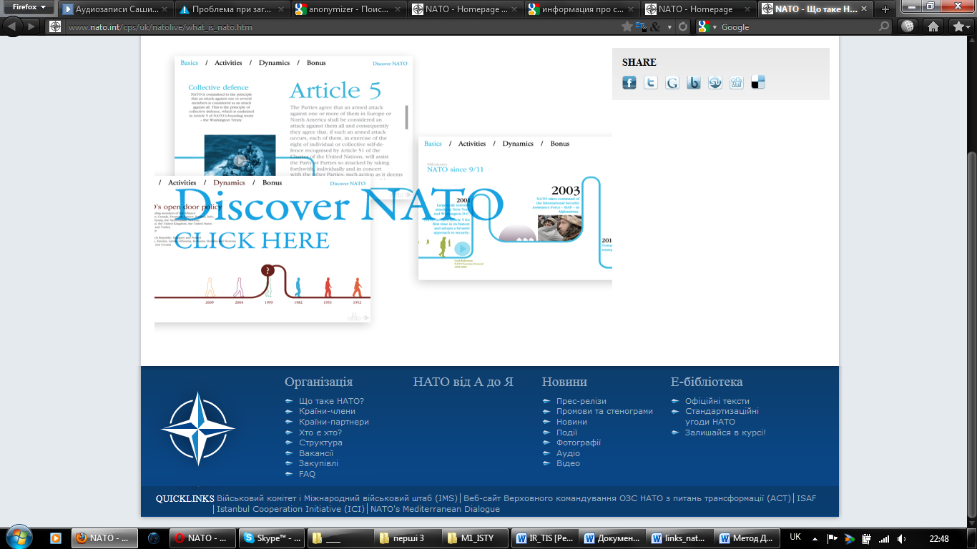This screenshot has width=977, height=549.
Task: Reload the current page
Action: click(683, 26)
